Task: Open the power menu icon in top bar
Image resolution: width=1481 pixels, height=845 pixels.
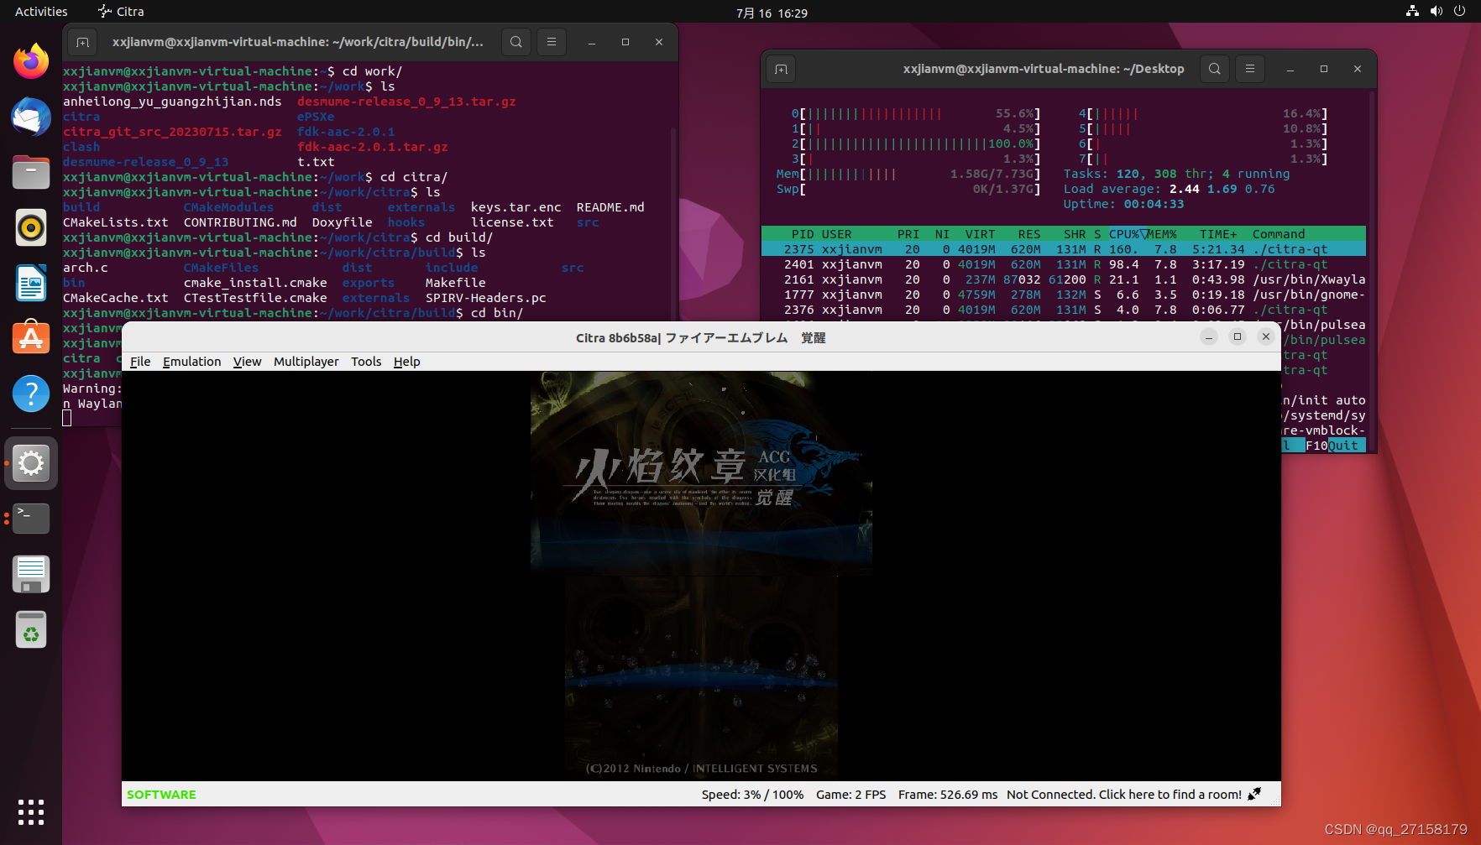Action: coord(1460,11)
